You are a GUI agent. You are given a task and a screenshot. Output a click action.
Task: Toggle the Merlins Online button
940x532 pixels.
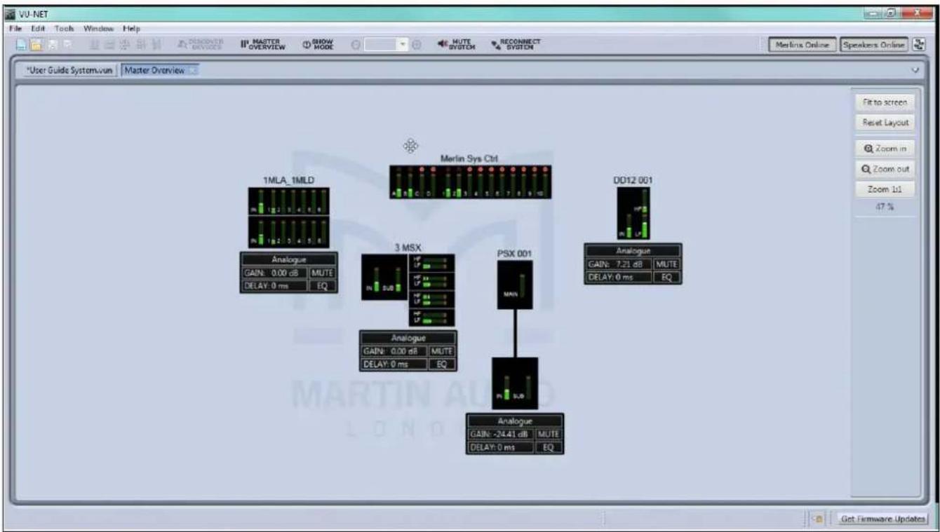click(802, 45)
